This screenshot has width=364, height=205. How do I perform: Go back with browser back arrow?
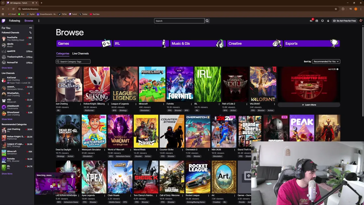[x=3, y=9]
